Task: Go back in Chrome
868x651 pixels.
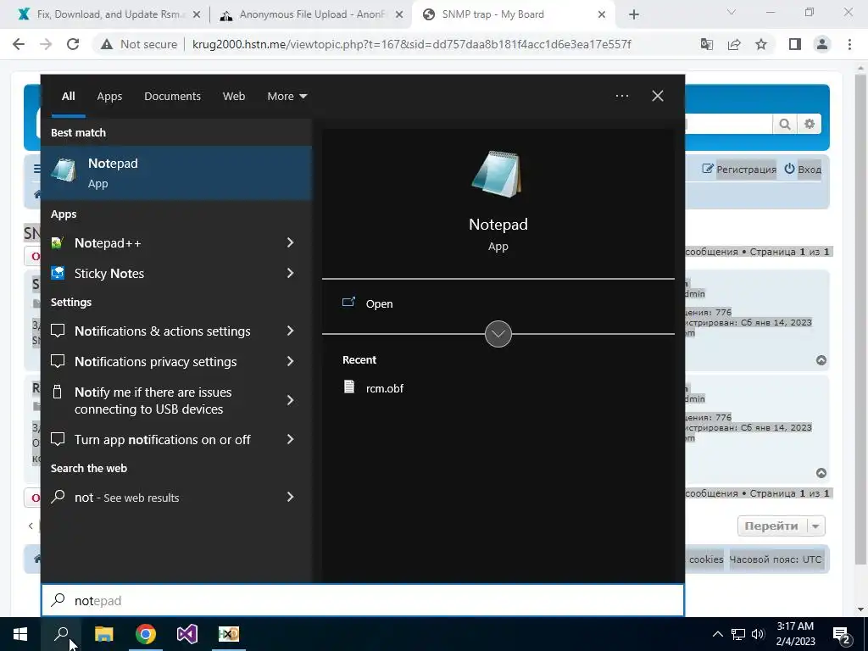Action: pos(19,44)
